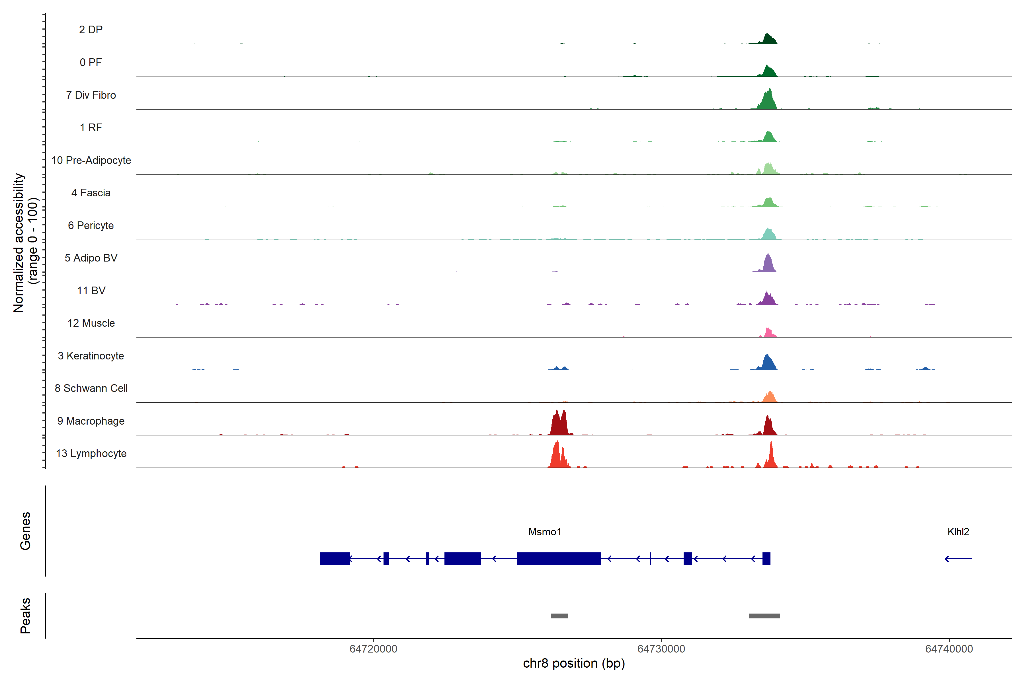Click the Klhl2 gene name

[x=958, y=532]
